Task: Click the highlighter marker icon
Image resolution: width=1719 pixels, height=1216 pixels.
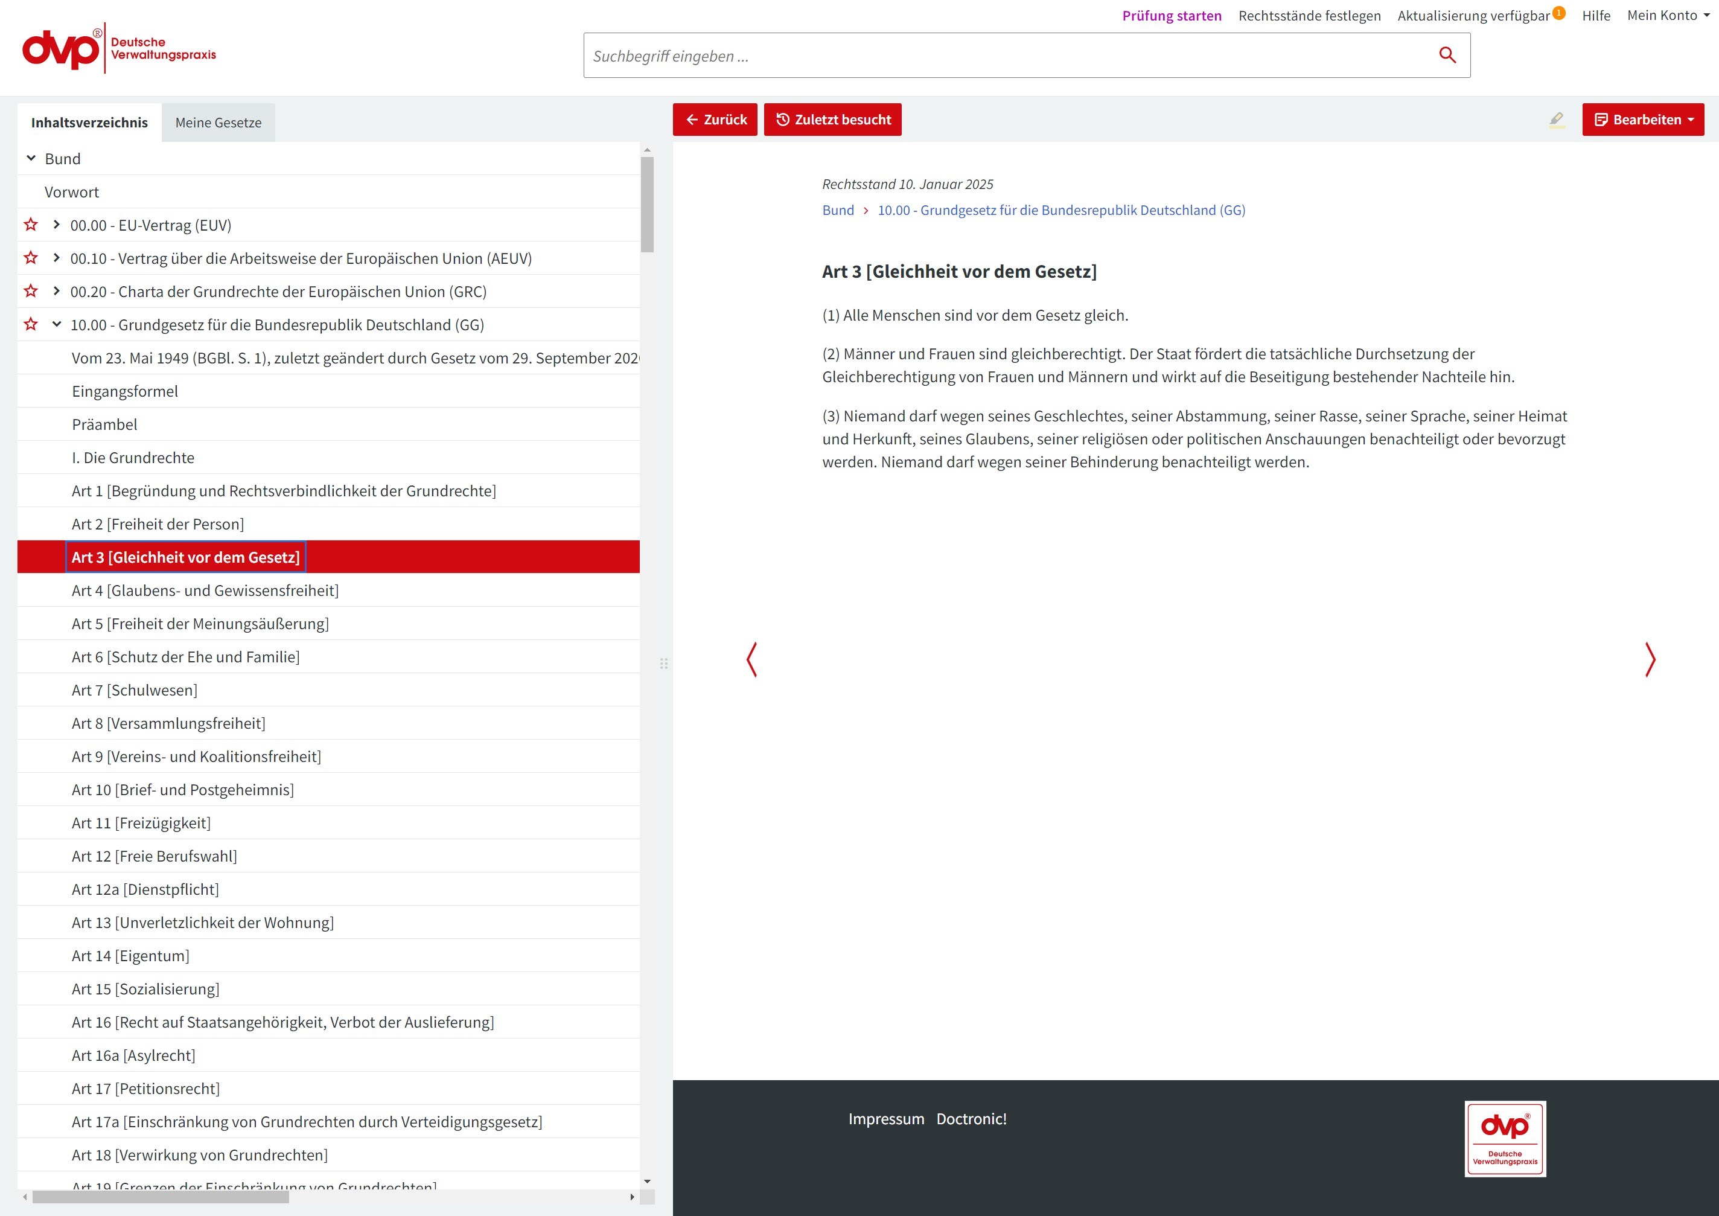Action: click(x=1557, y=119)
